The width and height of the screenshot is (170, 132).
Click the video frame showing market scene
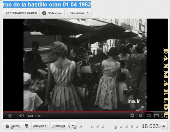pyautogui.click(x=85, y=65)
